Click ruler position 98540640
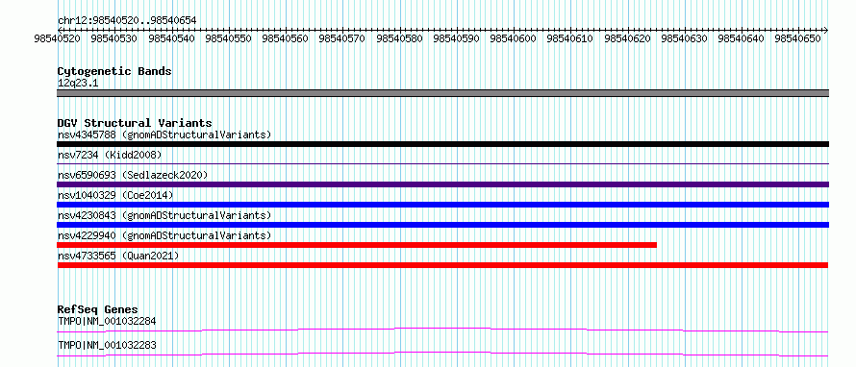The image size is (856, 367). (x=742, y=38)
